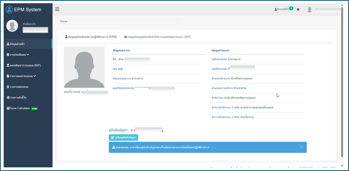Click the large profile photo placeholder

point(84,67)
